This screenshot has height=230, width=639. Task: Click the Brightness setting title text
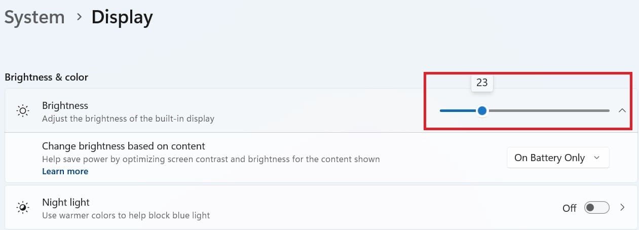(x=65, y=105)
